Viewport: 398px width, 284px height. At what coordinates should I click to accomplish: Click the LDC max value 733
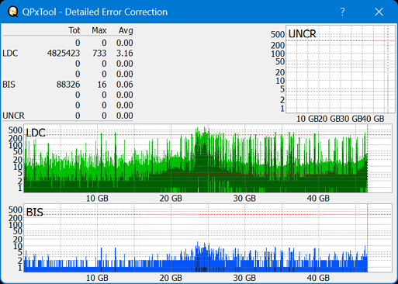tap(99, 54)
